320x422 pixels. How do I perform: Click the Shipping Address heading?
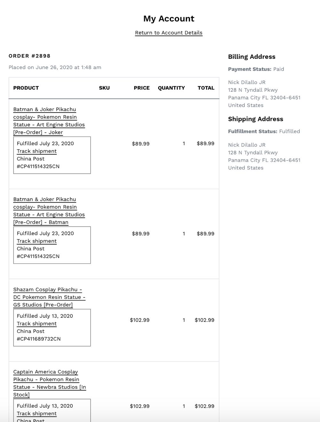(x=255, y=119)
